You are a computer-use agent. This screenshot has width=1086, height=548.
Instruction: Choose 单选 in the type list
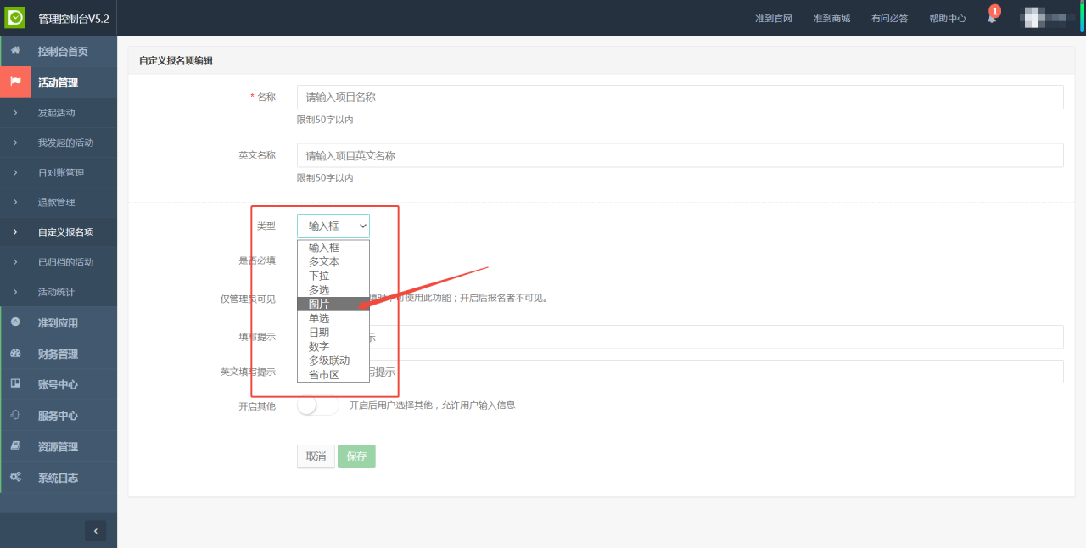coord(333,318)
